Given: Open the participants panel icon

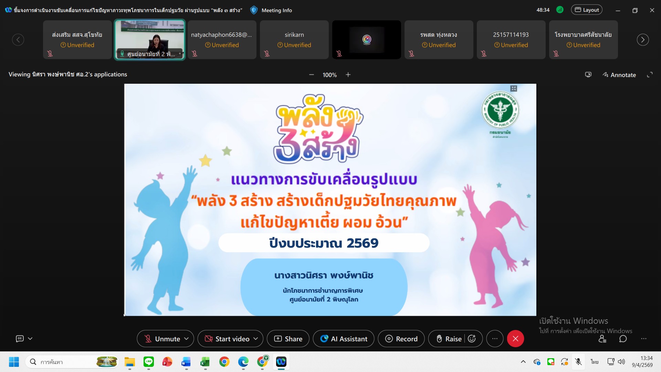Looking at the screenshot, I should point(602,339).
